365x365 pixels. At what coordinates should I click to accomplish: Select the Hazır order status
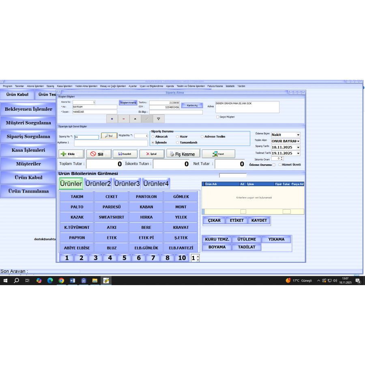[x=177, y=137]
